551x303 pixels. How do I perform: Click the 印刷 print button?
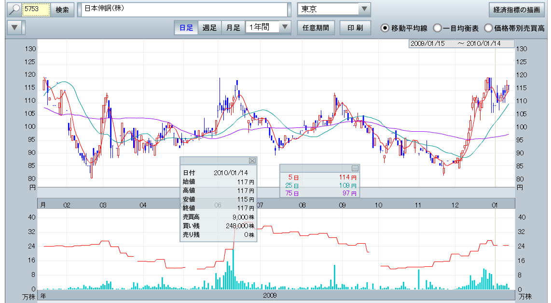[x=355, y=28]
